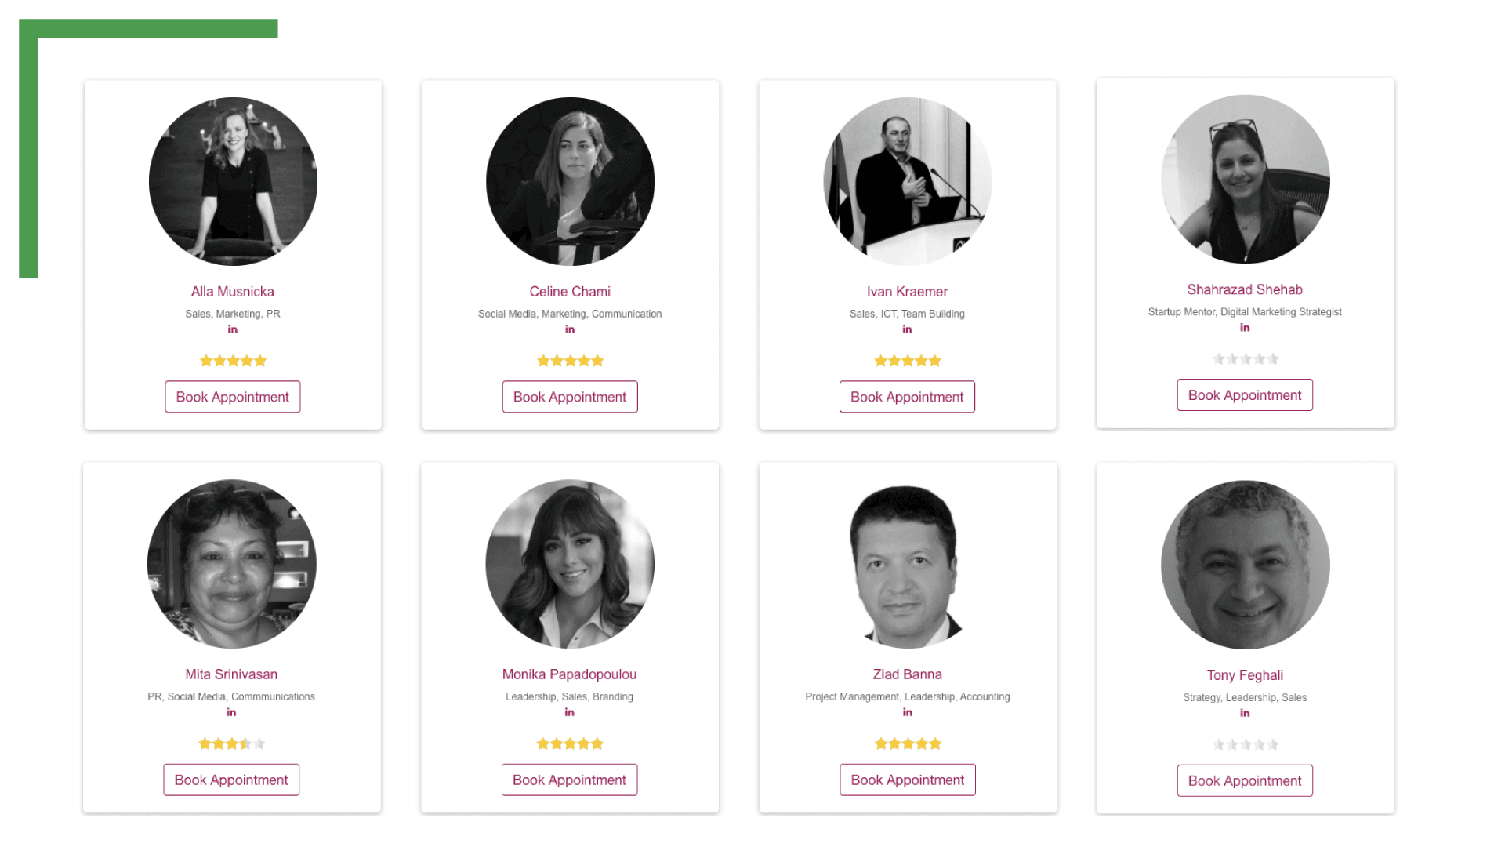Open Monika Papadopoulou's name link

pos(570,674)
